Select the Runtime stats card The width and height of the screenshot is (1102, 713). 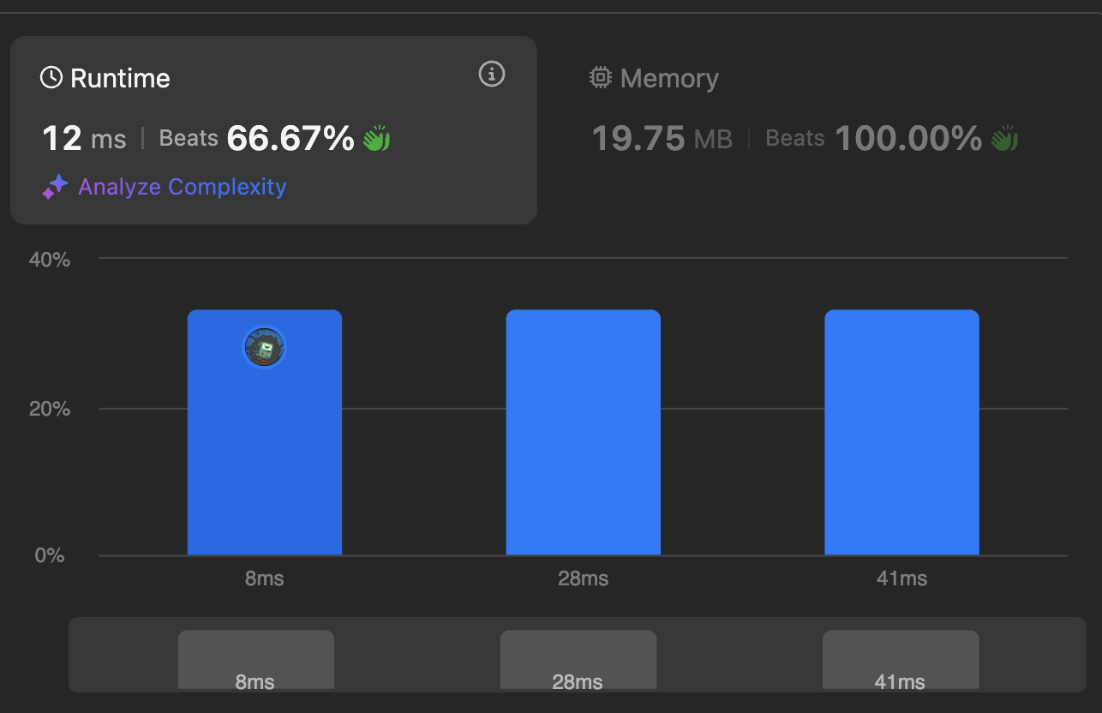tap(273, 130)
